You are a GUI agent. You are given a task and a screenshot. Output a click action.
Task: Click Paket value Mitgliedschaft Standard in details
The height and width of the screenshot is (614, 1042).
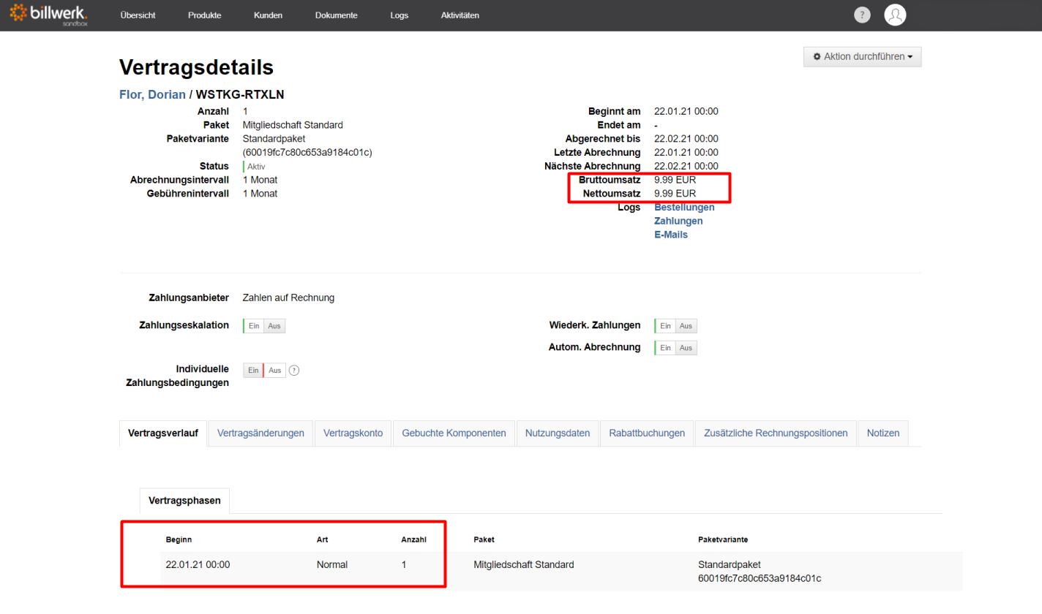coord(293,125)
